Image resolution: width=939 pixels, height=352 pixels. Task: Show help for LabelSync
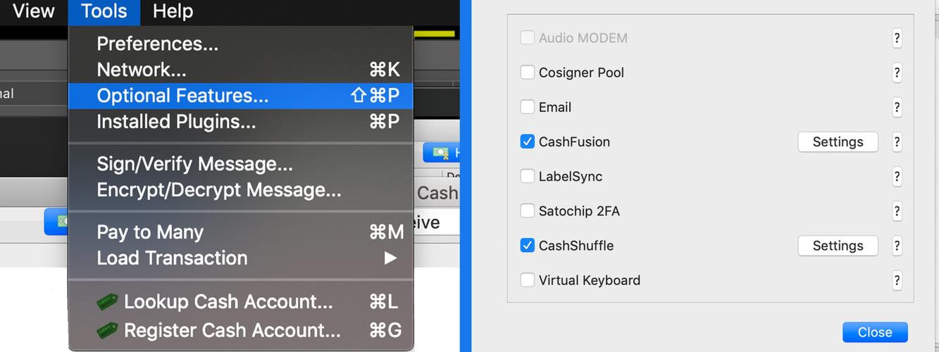tap(897, 176)
